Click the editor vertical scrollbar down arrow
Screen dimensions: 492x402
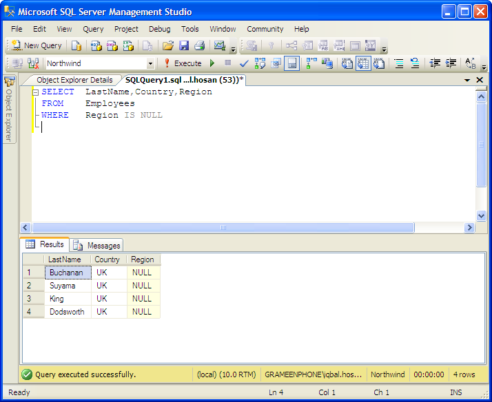[482, 215]
